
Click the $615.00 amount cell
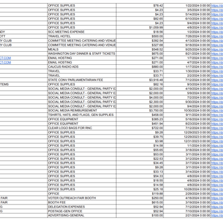tap(140, 202)
